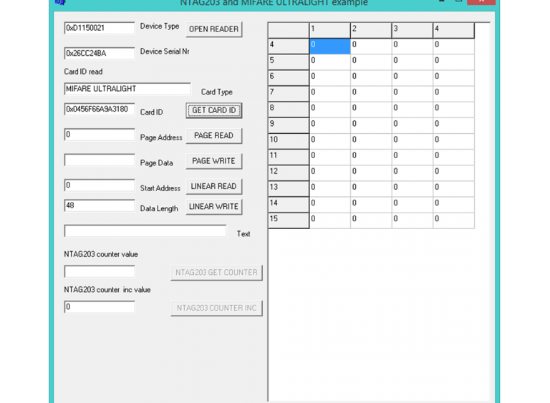Click the OPEN READER button

point(213,29)
